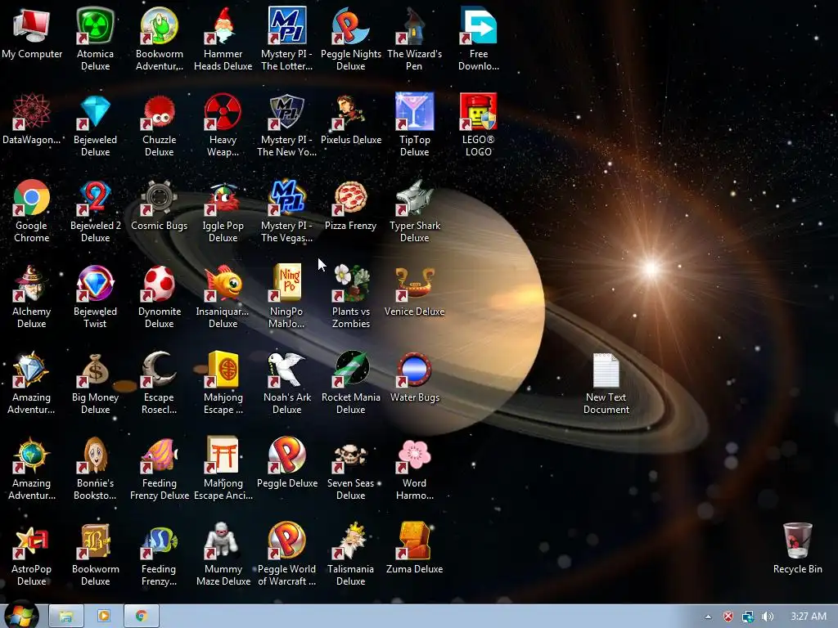This screenshot has height=628, width=838.
Task: Select the Bonnie's Bookstore icon
Action: tap(95, 456)
